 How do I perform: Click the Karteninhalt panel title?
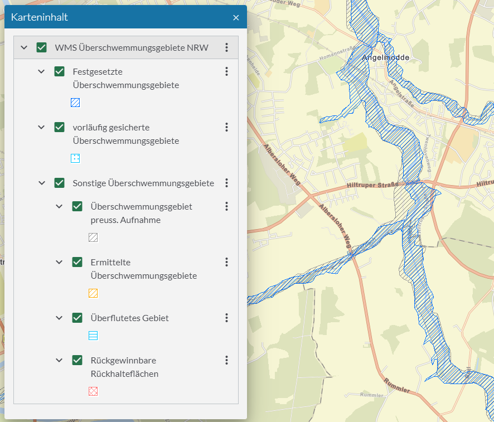click(40, 17)
